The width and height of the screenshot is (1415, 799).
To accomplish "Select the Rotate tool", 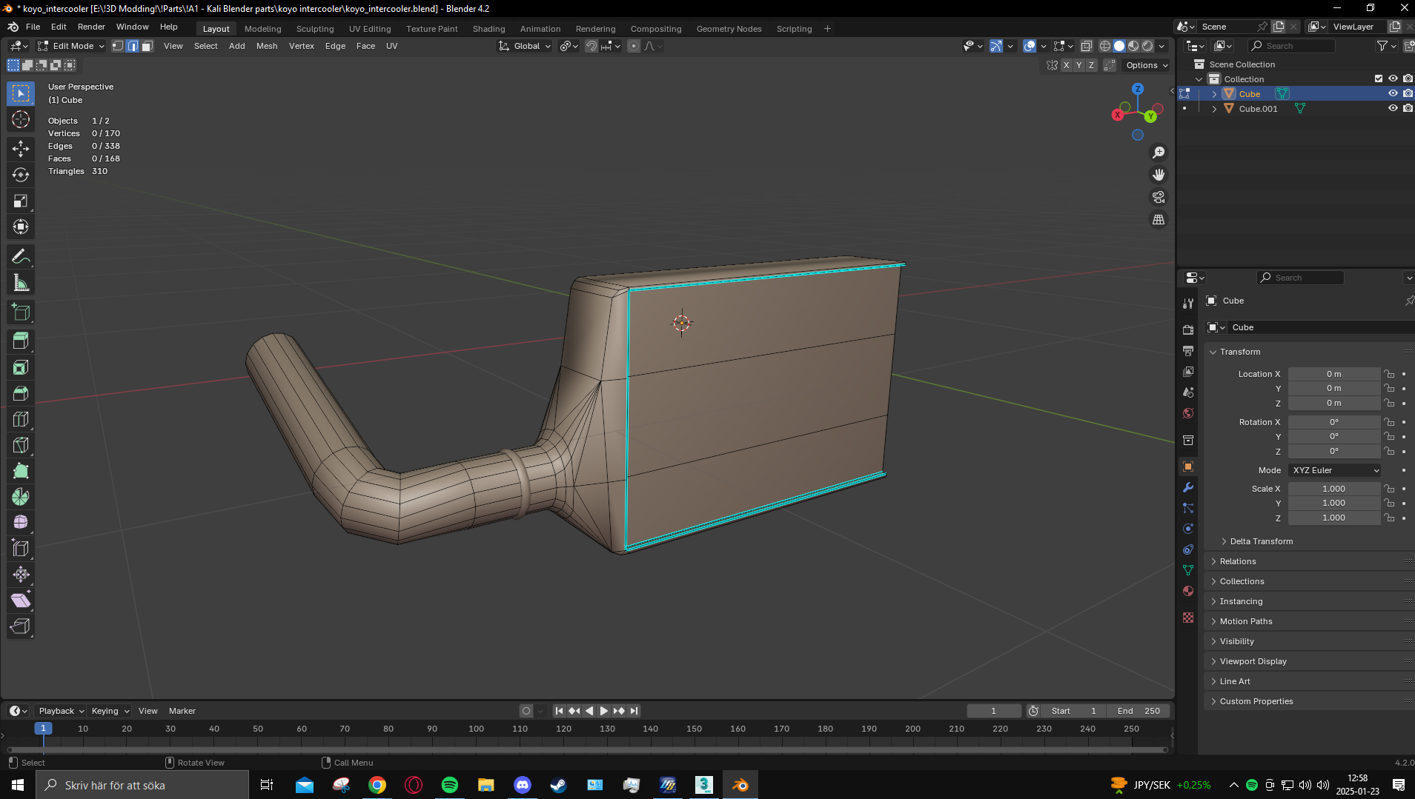I will [21, 175].
